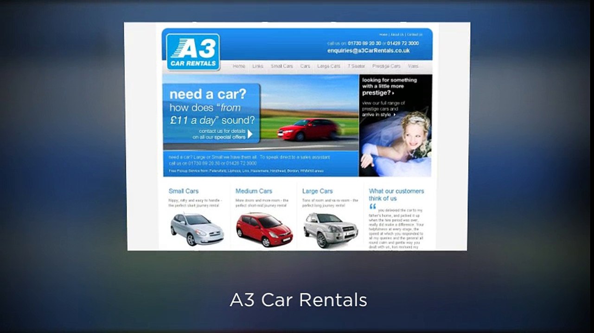
Task: Click 'view our full range of prestige cars' link
Action: pyautogui.click(x=383, y=109)
